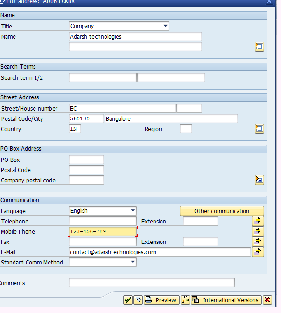This screenshot has width=281, height=313.
Task: Open more telephone numbers arrow button
Action: (x=258, y=221)
